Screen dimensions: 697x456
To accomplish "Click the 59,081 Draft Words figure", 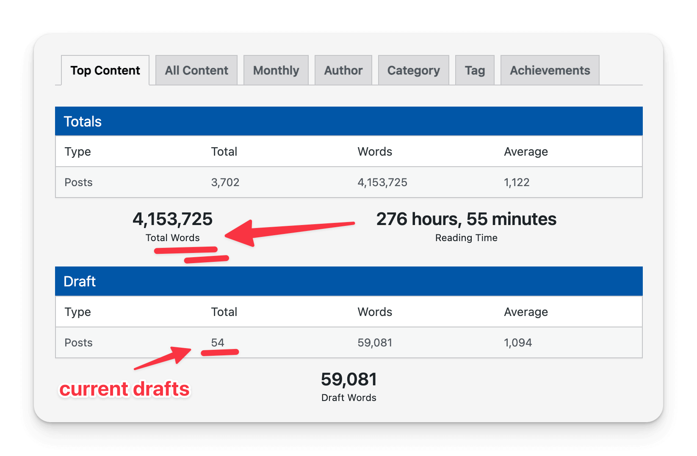I will (349, 379).
